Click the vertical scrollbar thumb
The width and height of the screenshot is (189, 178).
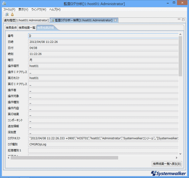180,56
